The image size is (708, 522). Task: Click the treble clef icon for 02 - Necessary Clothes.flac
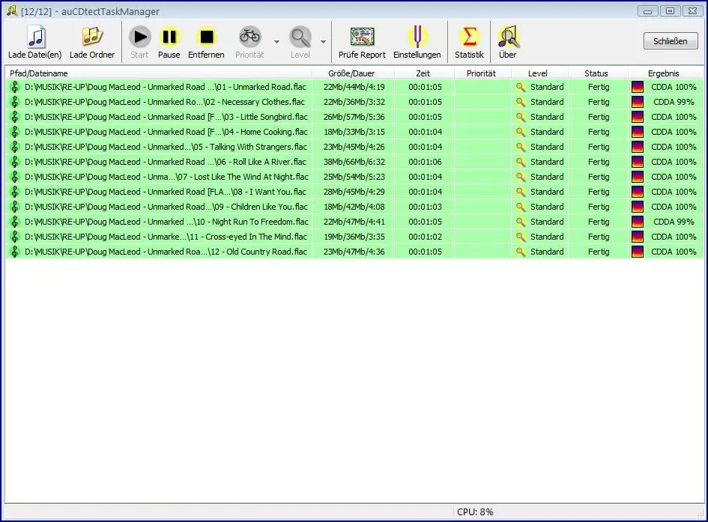15,102
